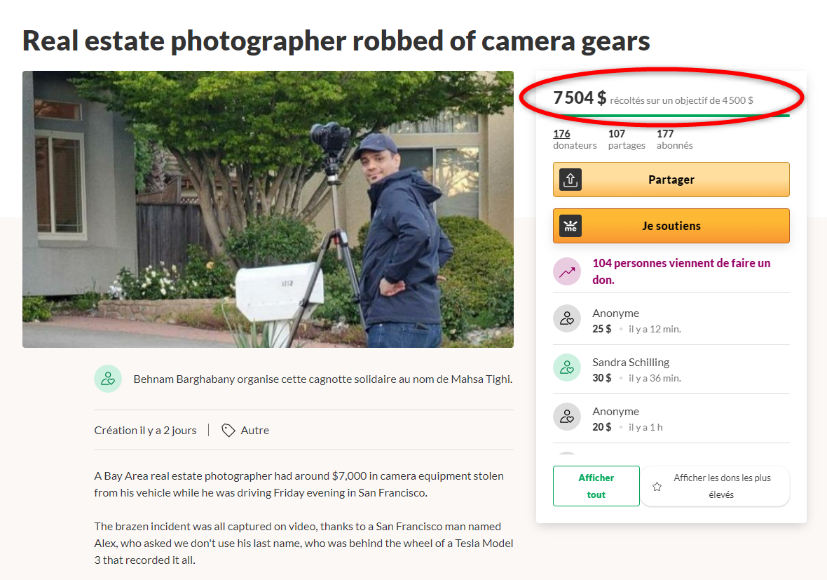
Task: Click the Anonyme avatar for the 20 $ donation
Action: [567, 417]
